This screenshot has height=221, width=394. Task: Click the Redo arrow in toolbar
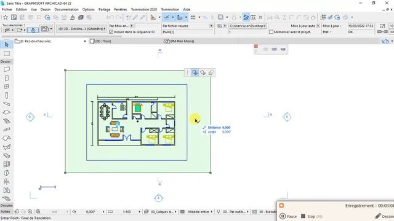tap(118, 17)
